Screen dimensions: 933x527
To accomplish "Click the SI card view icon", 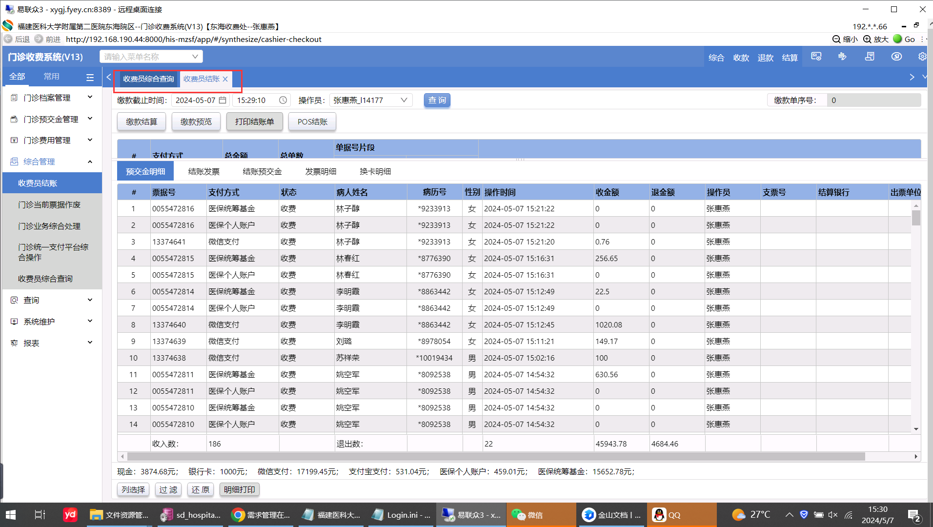I will (x=816, y=57).
